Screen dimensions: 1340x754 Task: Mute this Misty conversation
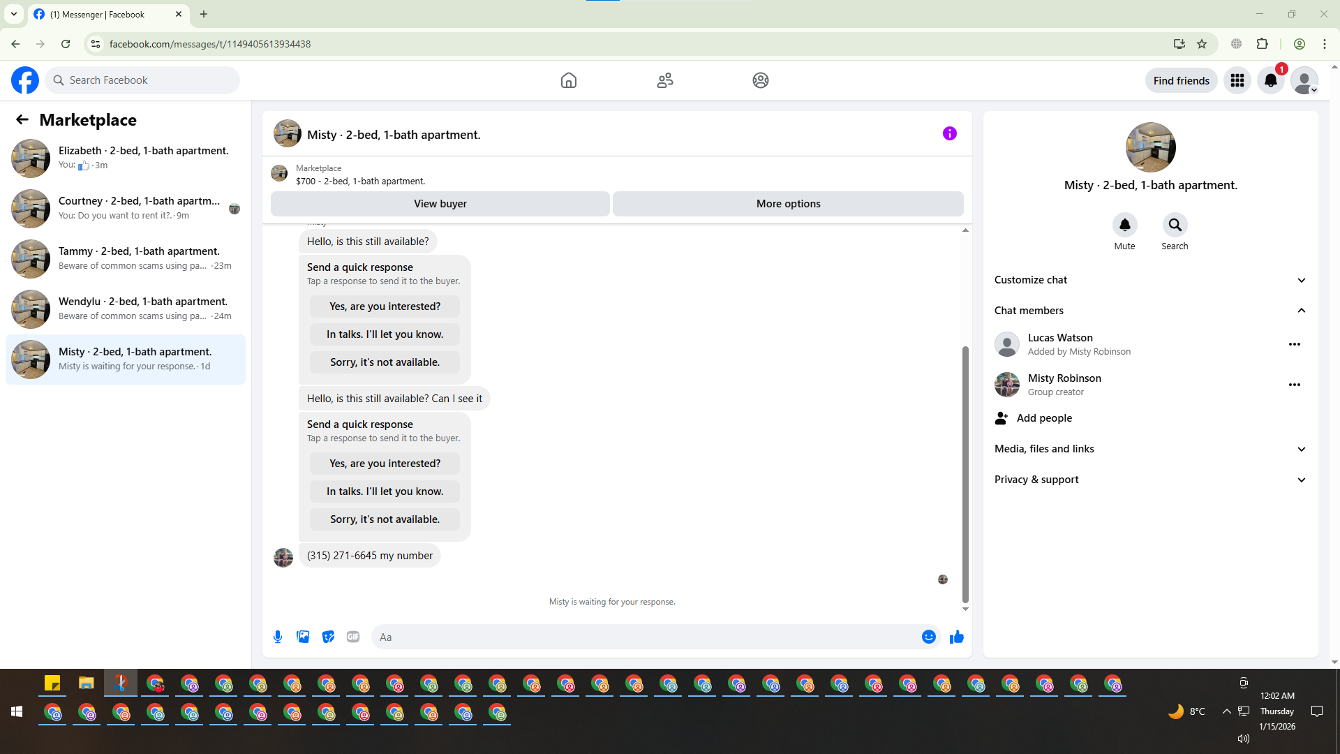tap(1124, 226)
